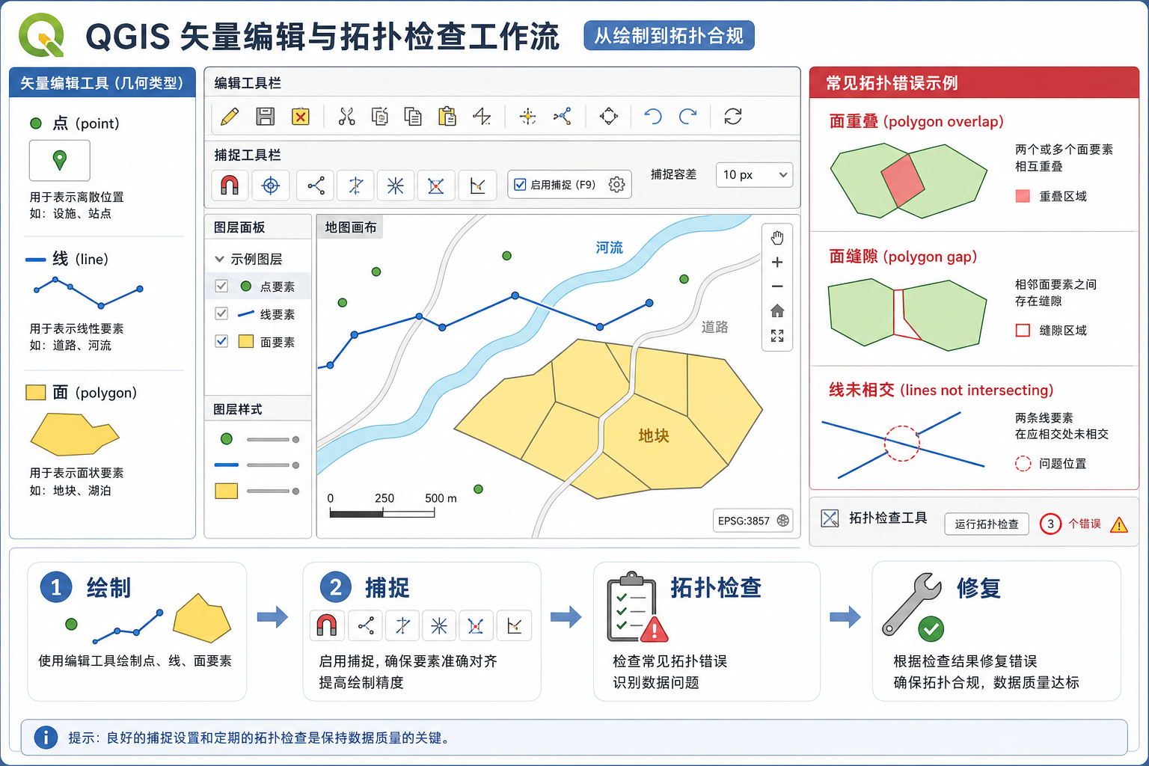Screen dimensions: 1149x766
Task: Click the magnet icon in the step 2 捕捉 card
Action: [327, 625]
